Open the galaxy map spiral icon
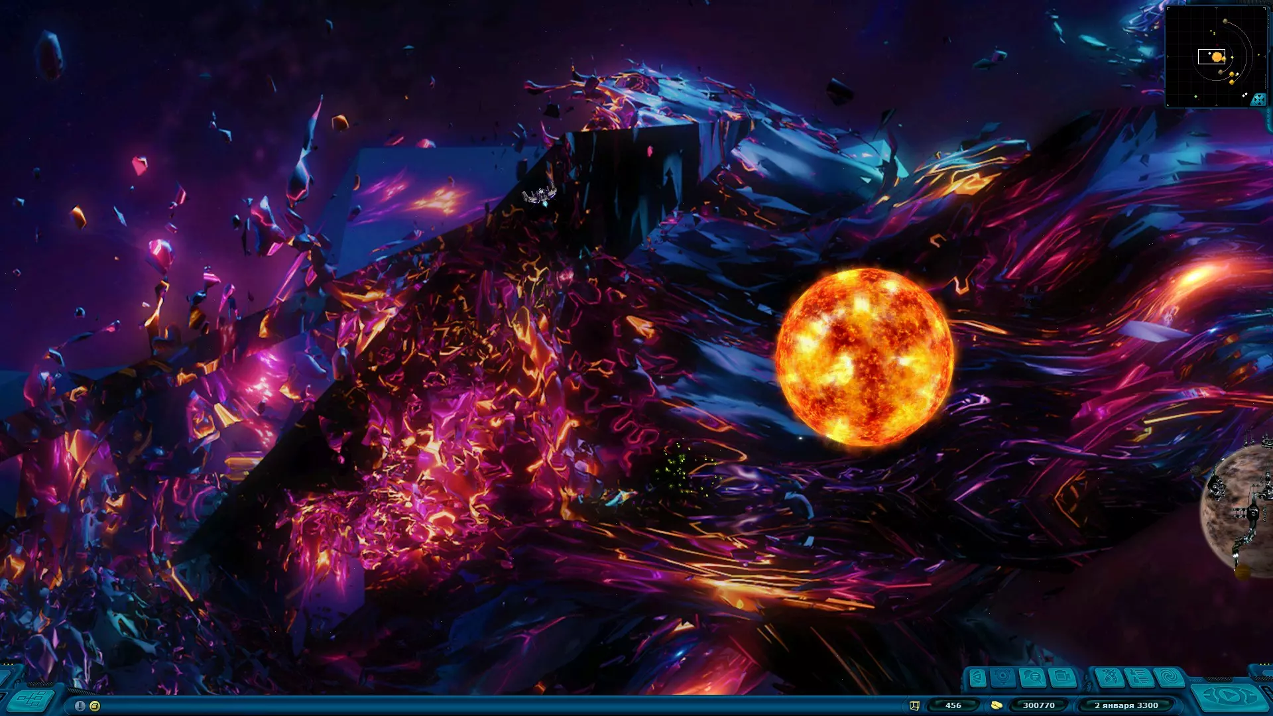 point(1170,678)
